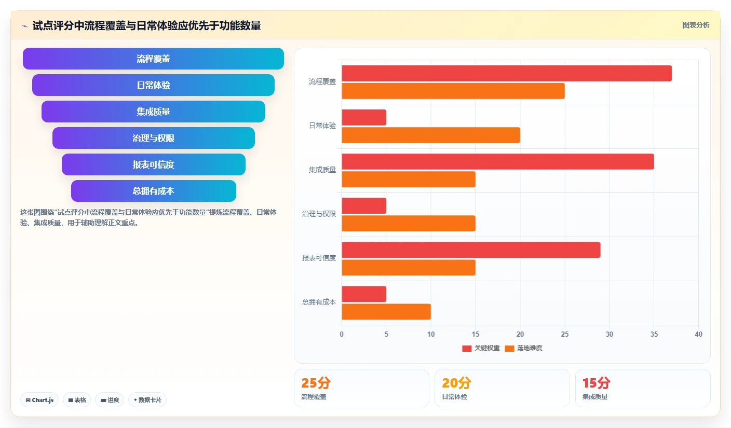Click the orange 日常体验 chart bar
The height and width of the screenshot is (428, 731).
[x=431, y=135]
